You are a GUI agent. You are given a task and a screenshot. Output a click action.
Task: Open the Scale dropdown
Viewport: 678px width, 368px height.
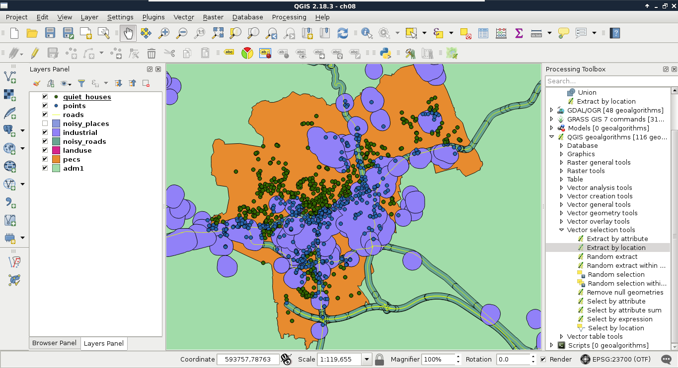click(367, 359)
